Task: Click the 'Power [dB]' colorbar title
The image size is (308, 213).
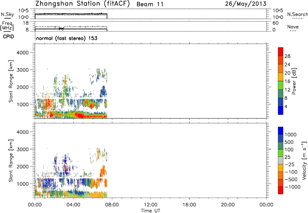Action: click(294, 81)
